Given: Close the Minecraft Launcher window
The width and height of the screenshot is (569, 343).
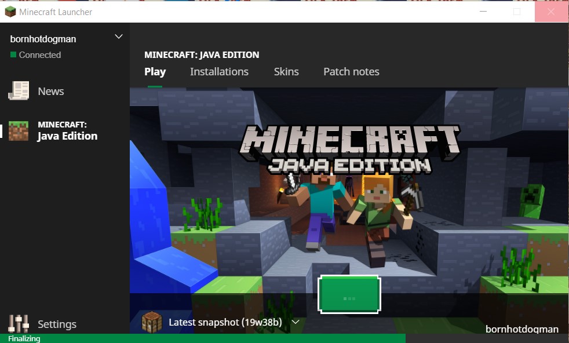Looking at the screenshot, I should coord(551,12).
